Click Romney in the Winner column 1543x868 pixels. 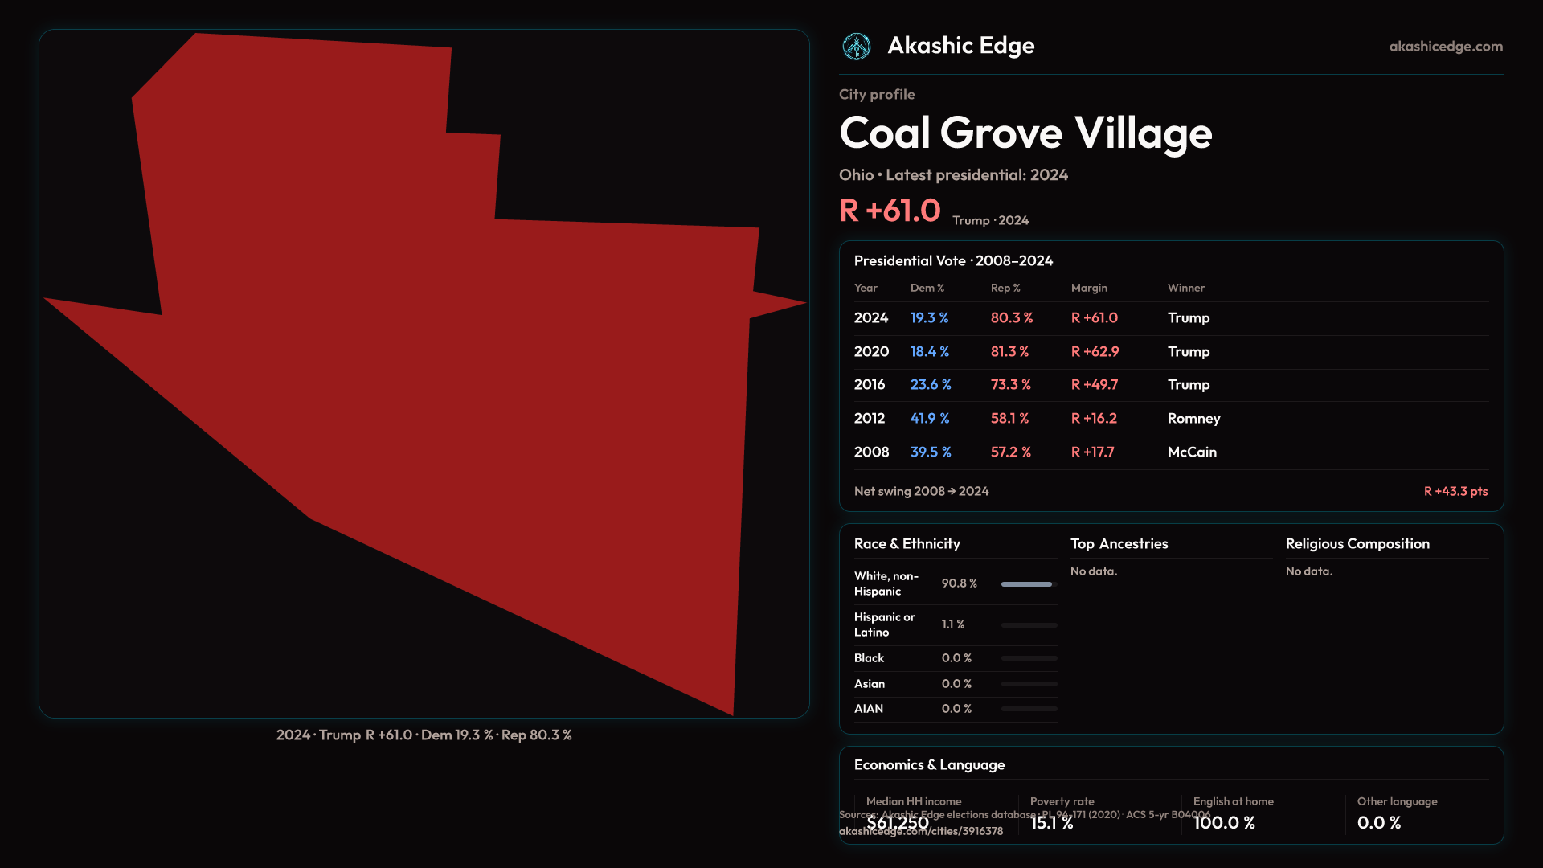(x=1193, y=419)
